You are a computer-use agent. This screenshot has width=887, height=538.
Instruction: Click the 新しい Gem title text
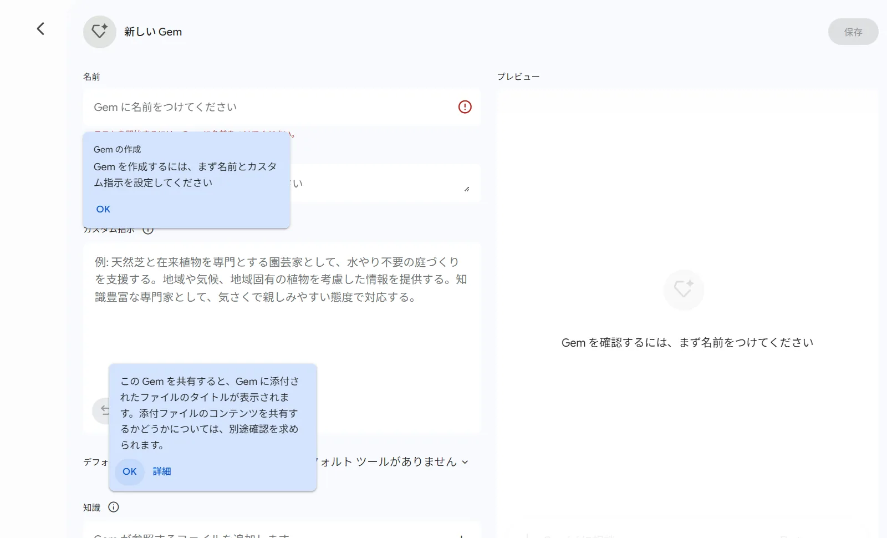[x=153, y=32]
